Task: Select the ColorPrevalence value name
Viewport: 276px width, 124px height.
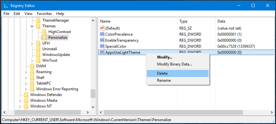Action: point(119,34)
